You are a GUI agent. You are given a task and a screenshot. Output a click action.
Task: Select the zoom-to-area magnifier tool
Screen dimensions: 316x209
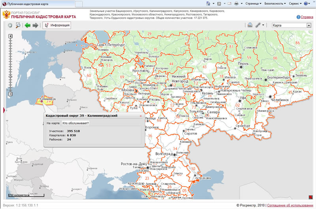pyautogui.click(x=18, y=25)
